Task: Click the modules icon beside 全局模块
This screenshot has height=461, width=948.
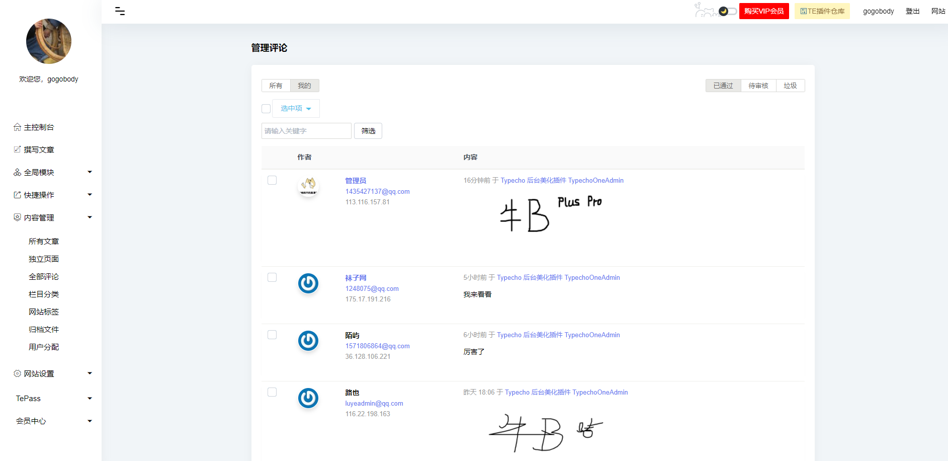Action: tap(17, 172)
